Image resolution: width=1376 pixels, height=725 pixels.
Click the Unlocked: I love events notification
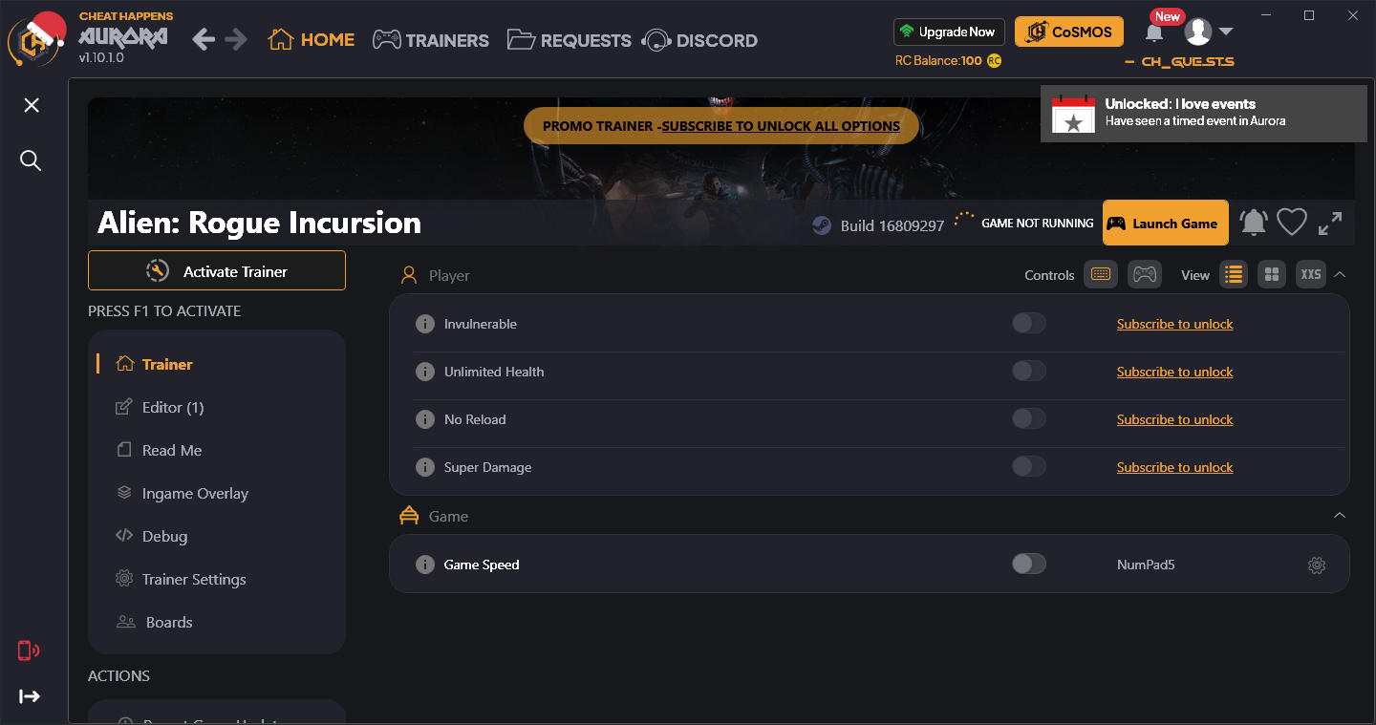(x=1204, y=113)
